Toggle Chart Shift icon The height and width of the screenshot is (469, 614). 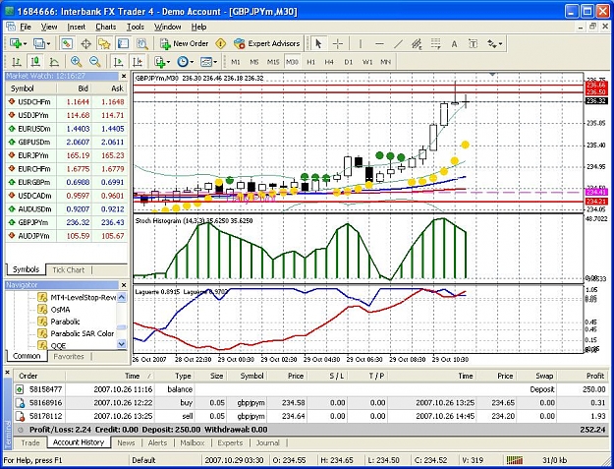138,62
